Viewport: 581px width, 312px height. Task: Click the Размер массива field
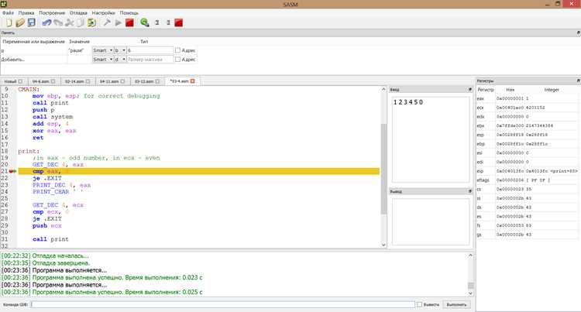tap(150, 59)
